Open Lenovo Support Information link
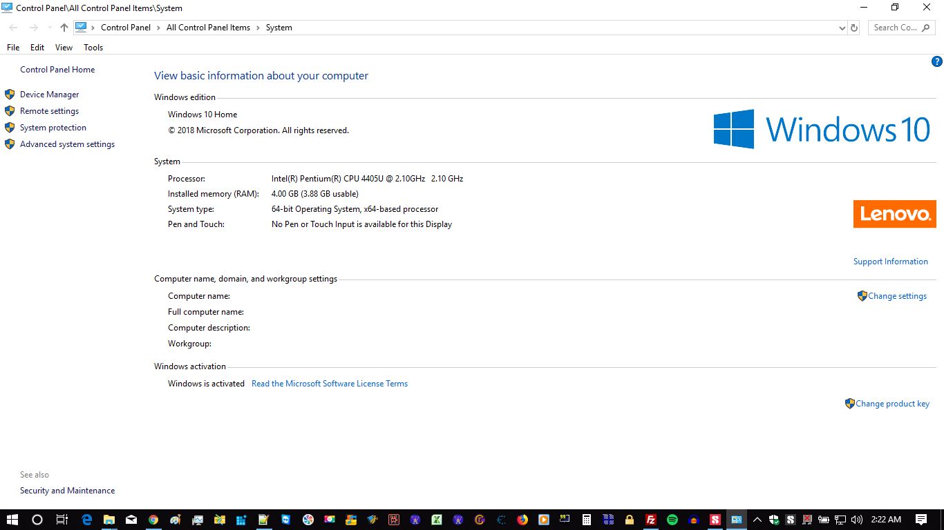The width and height of the screenshot is (944, 530). coord(891,262)
